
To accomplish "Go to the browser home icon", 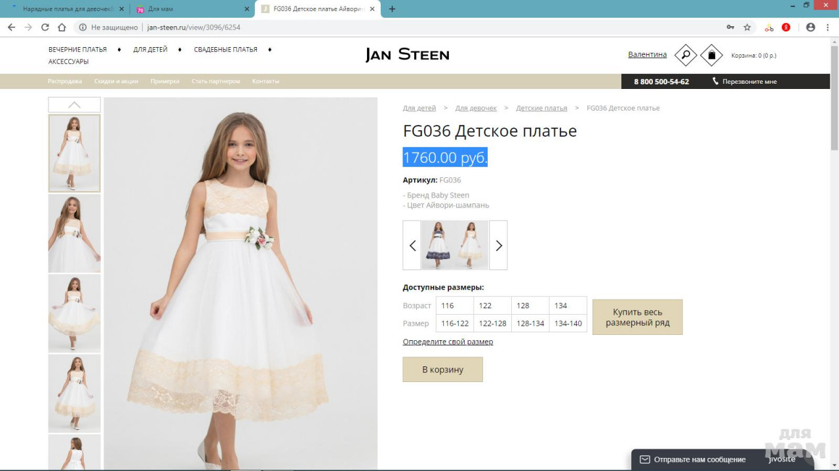I will click(62, 27).
